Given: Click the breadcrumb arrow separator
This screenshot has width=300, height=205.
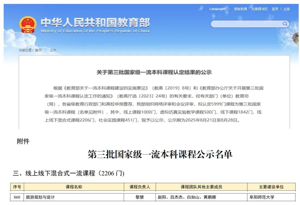Looking at the screenshot, I should coord(46,50).
